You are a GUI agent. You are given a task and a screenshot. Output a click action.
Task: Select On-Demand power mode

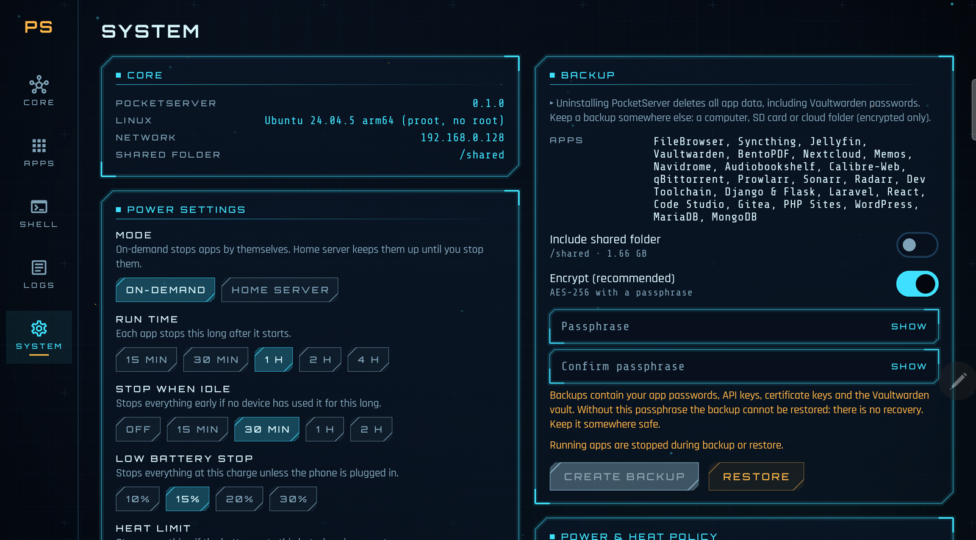pyautogui.click(x=165, y=290)
